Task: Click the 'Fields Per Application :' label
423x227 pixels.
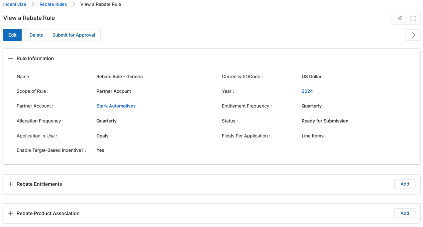Action: [246, 136]
